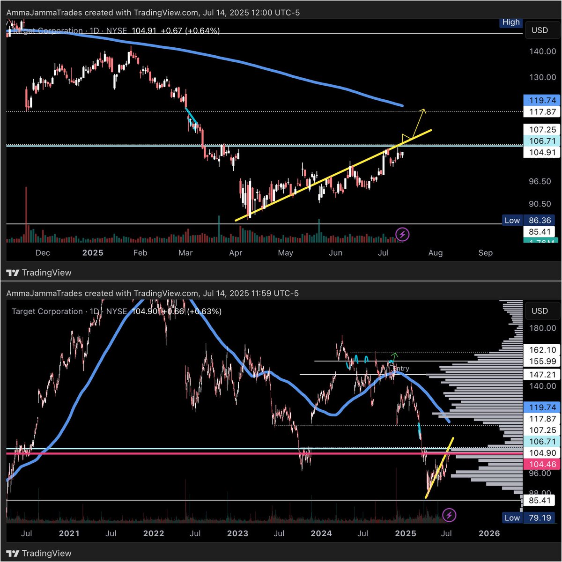Click the 96.50 price axis value

540,181
